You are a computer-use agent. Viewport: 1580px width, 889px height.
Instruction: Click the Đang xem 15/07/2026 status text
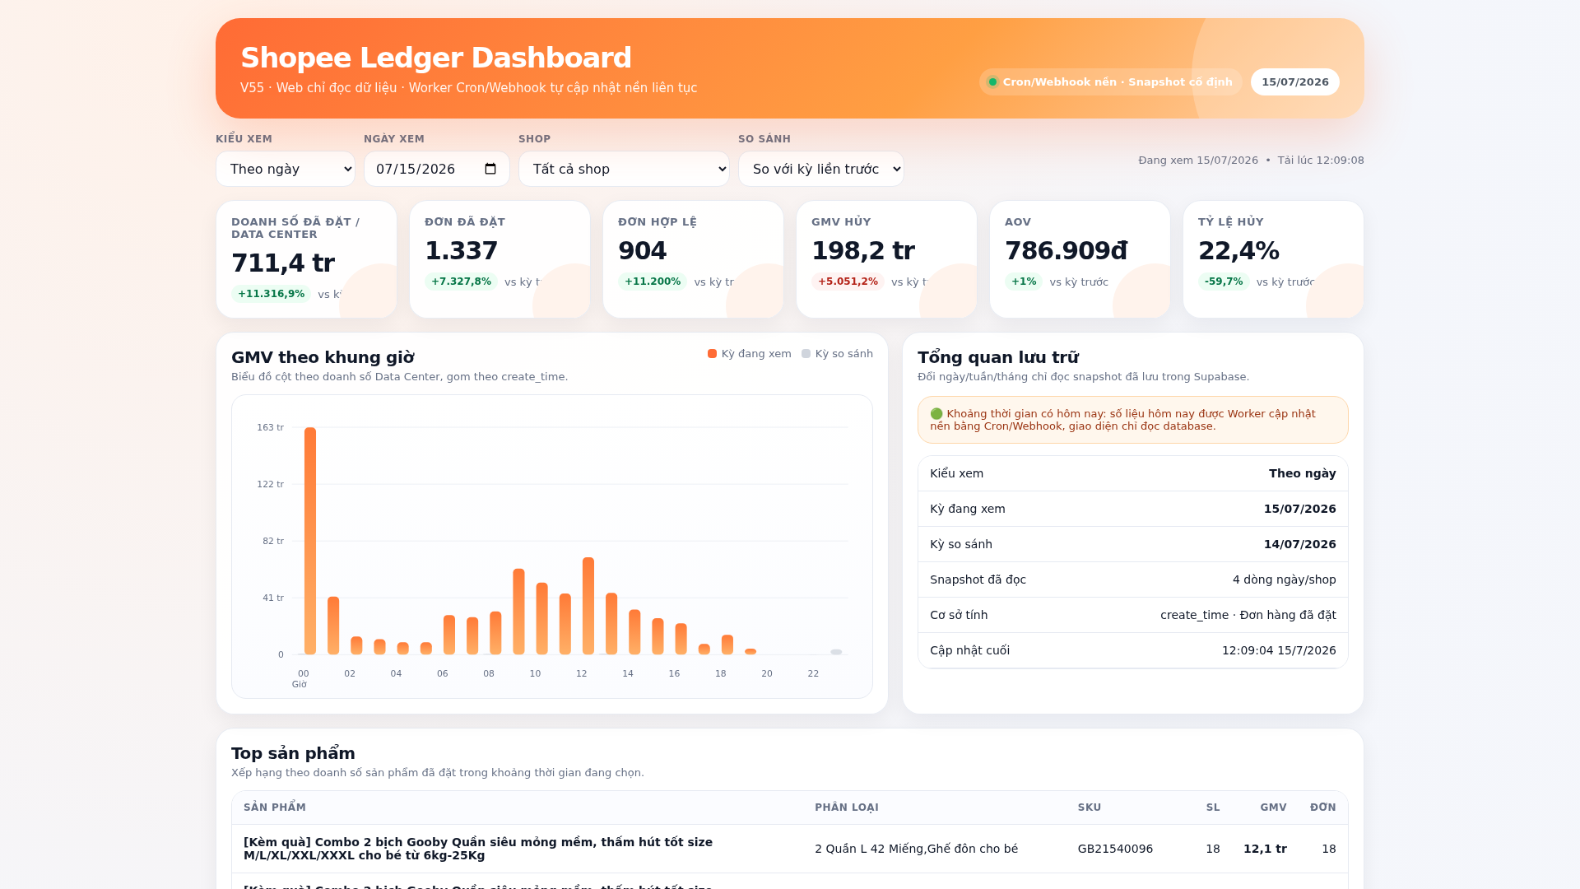(1198, 161)
